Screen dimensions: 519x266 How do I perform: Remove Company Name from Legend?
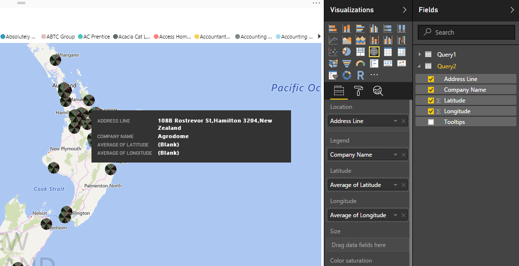tap(404, 155)
